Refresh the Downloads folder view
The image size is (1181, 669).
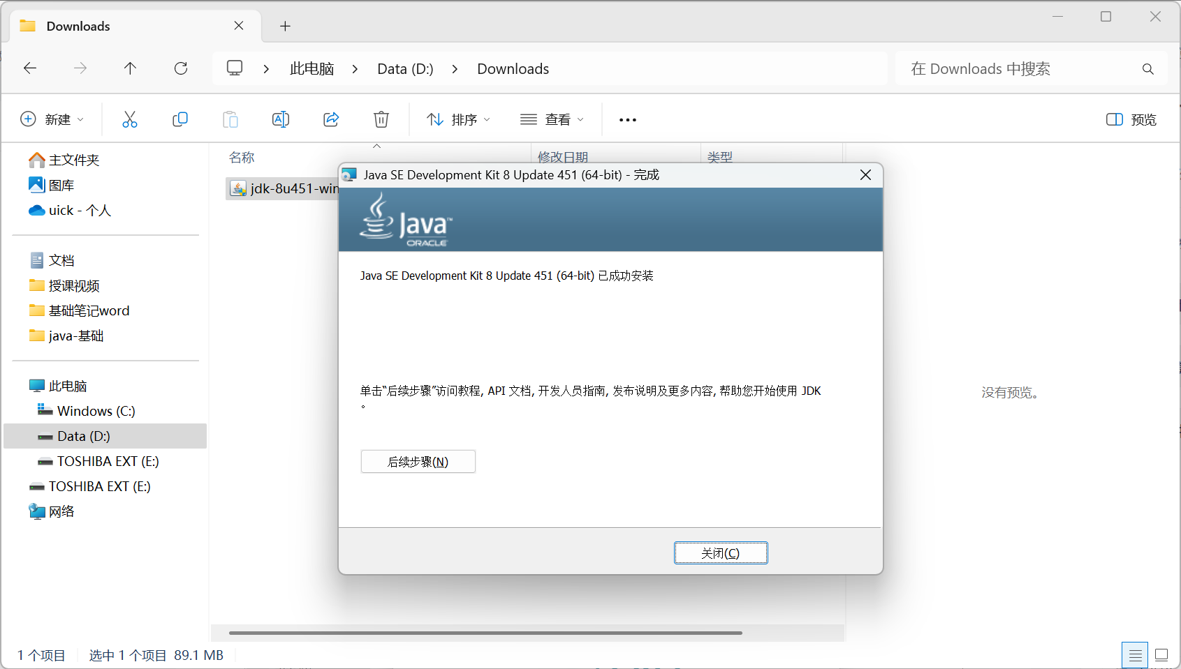(x=181, y=68)
